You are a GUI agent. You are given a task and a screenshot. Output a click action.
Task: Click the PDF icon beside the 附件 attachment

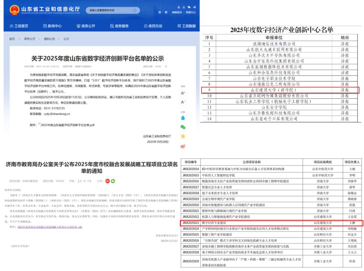(39, 124)
